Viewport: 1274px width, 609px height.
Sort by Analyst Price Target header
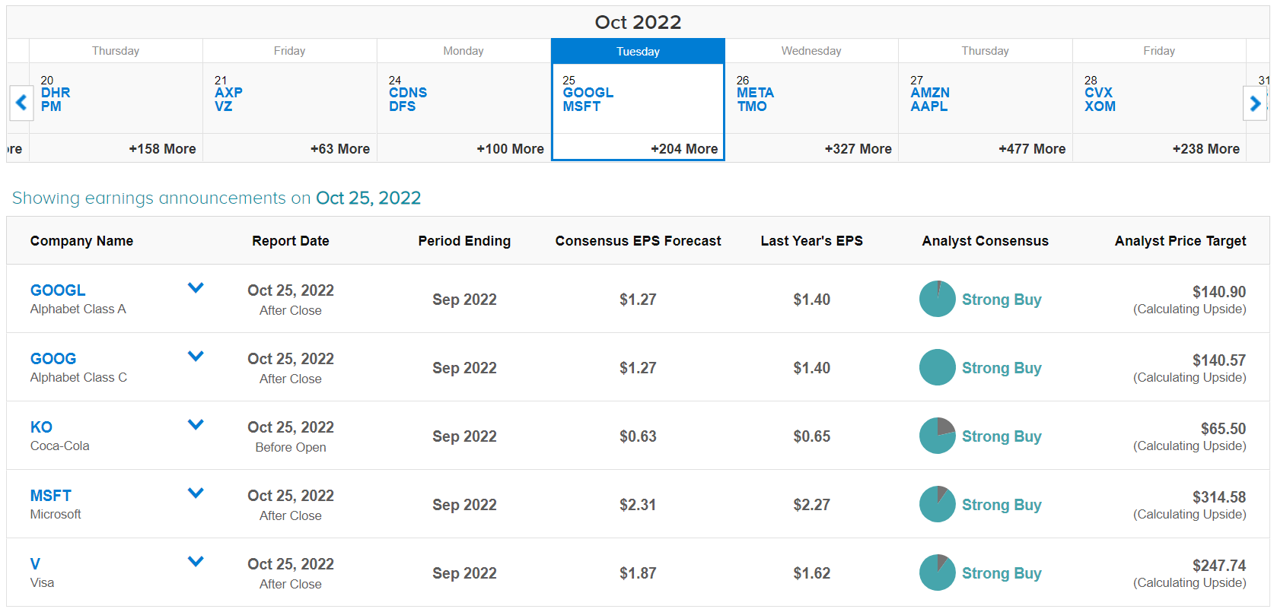click(x=1180, y=241)
